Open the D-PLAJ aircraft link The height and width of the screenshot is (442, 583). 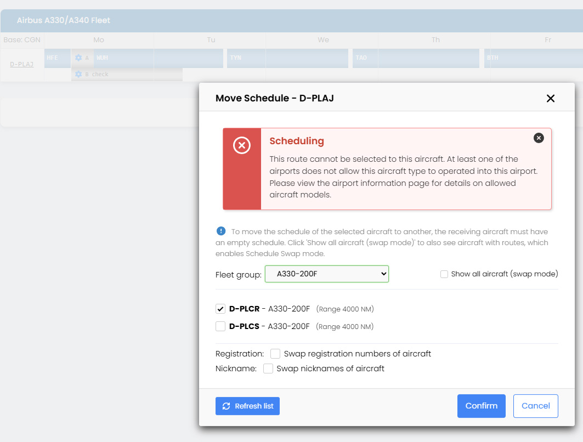[22, 64]
